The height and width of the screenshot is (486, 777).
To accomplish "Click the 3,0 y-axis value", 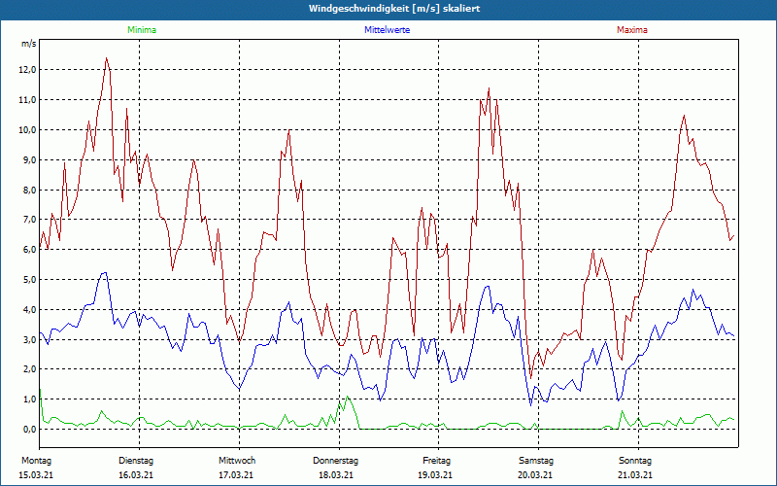I will click(x=29, y=339).
